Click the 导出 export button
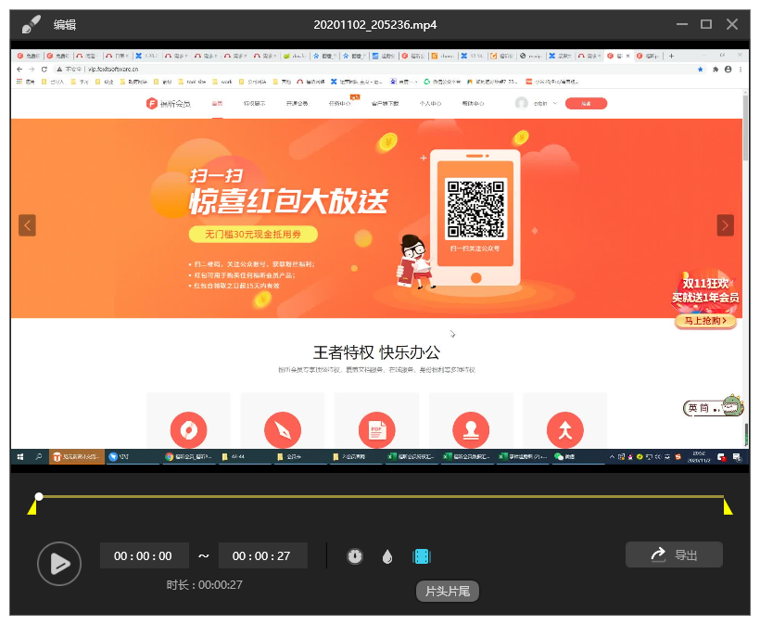Image resolution: width=760 pixels, height=625 pixels. [674, 555]
